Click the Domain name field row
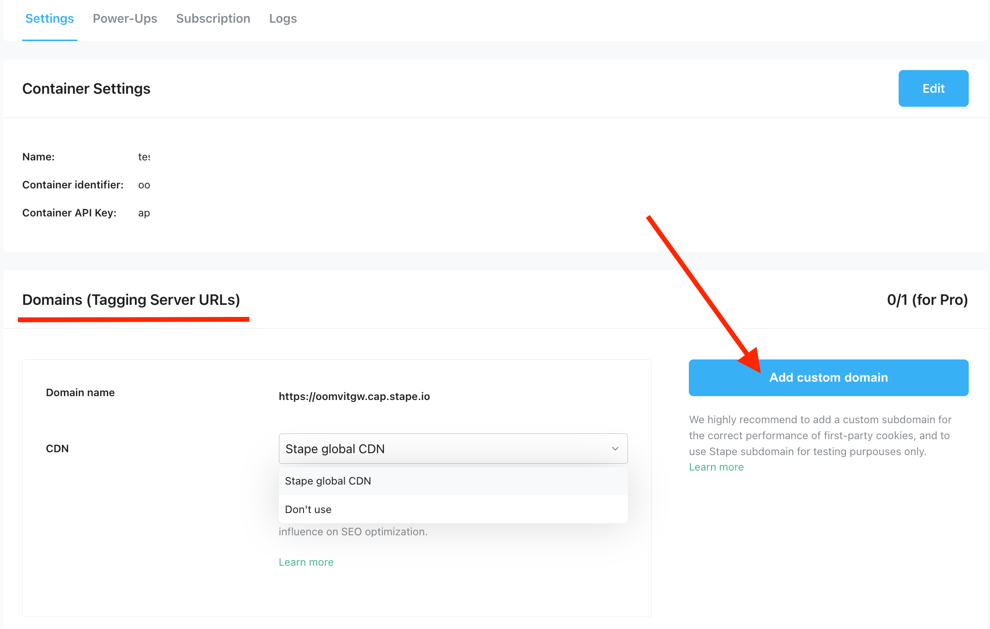 (80, 392)
